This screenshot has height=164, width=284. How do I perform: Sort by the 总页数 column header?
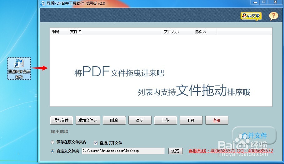coord(205,32)
